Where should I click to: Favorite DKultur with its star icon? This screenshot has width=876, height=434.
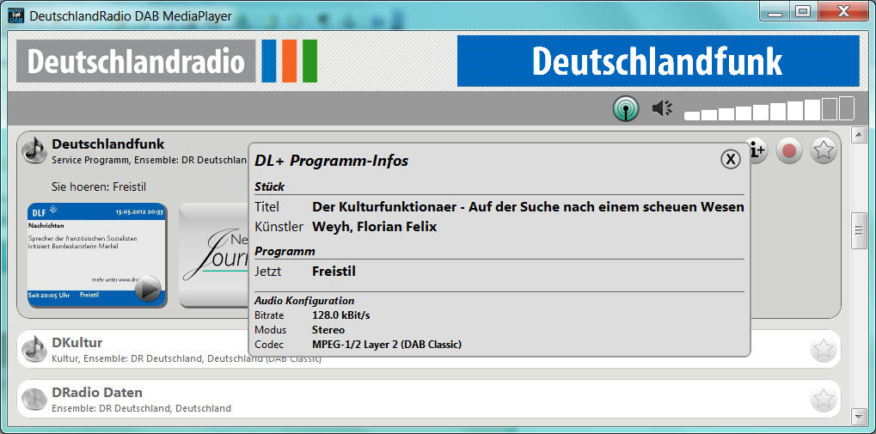click(x=824, y=349)
